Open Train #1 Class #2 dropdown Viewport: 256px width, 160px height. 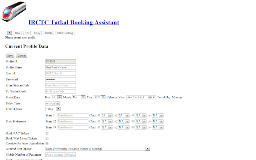124,116
